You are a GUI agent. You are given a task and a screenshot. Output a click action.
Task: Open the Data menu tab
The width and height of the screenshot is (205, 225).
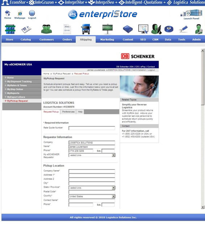pos(168,40)
